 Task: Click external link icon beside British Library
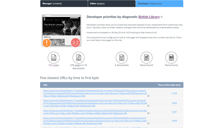coord(162,17)
